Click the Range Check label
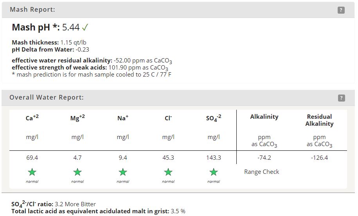This screenshot has height=216, width=358. click(x=262, y=172)
